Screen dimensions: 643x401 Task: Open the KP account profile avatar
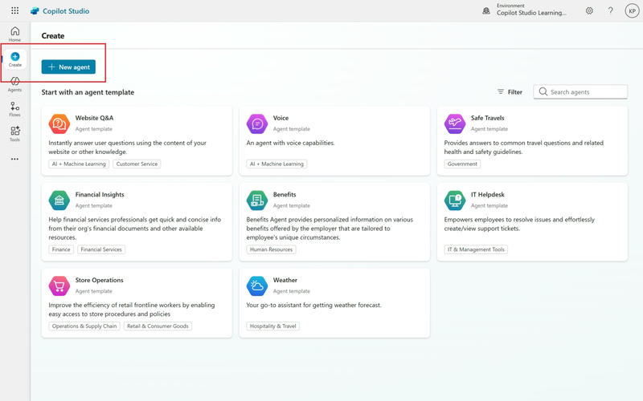pyautogui.click(x=631, y=11)
